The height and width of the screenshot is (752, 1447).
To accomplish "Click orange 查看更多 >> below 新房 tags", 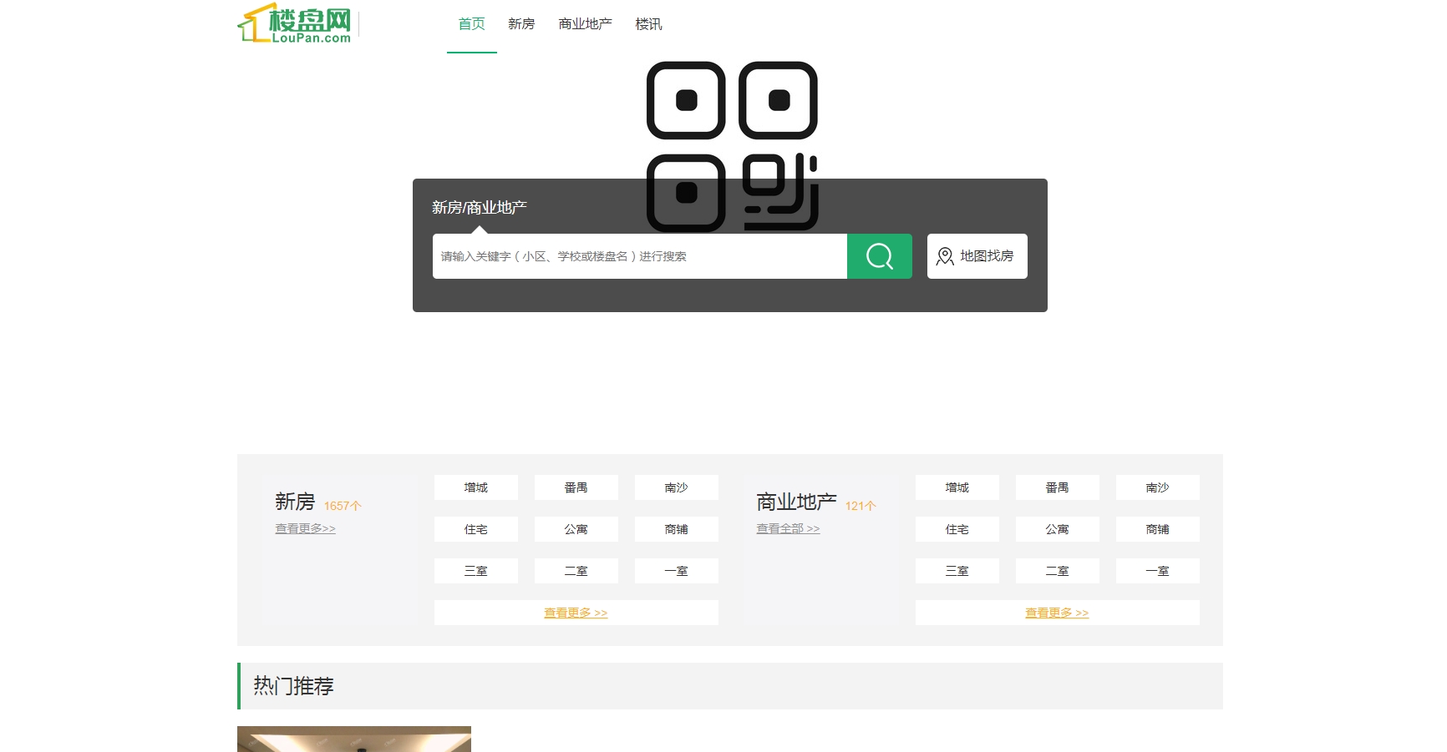I will pos(576,613).
